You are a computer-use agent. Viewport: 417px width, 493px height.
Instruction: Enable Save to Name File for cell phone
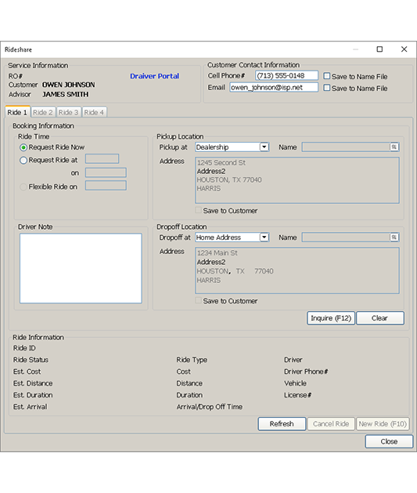tap(326, 76)
